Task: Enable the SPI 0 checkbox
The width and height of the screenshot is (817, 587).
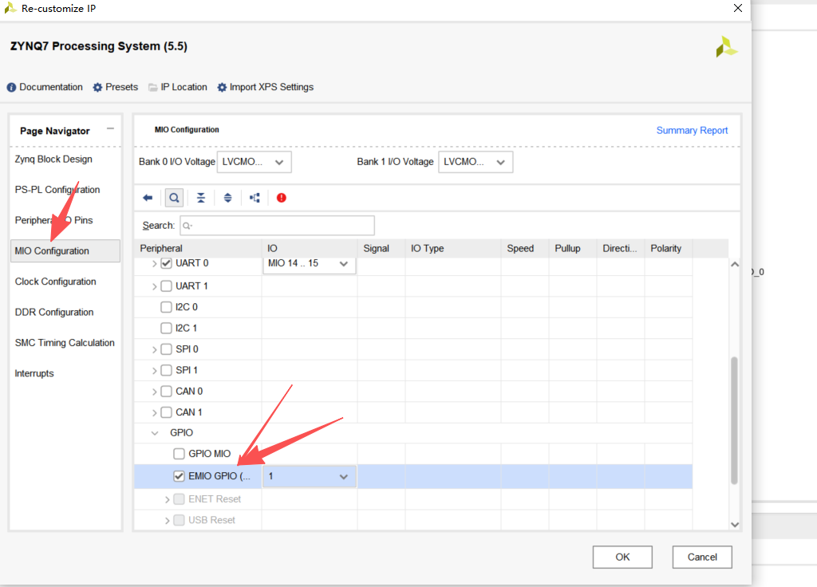Action: coord(166,349)
